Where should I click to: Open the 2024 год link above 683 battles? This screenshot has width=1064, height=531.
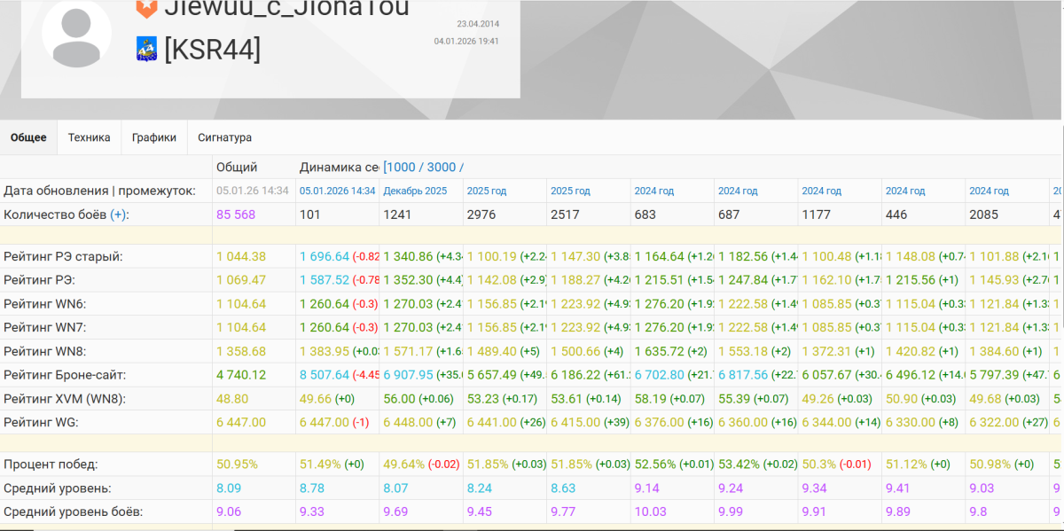(653, 191)
